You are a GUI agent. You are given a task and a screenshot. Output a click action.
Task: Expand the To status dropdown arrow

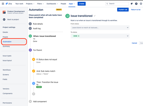click(128, 36)
